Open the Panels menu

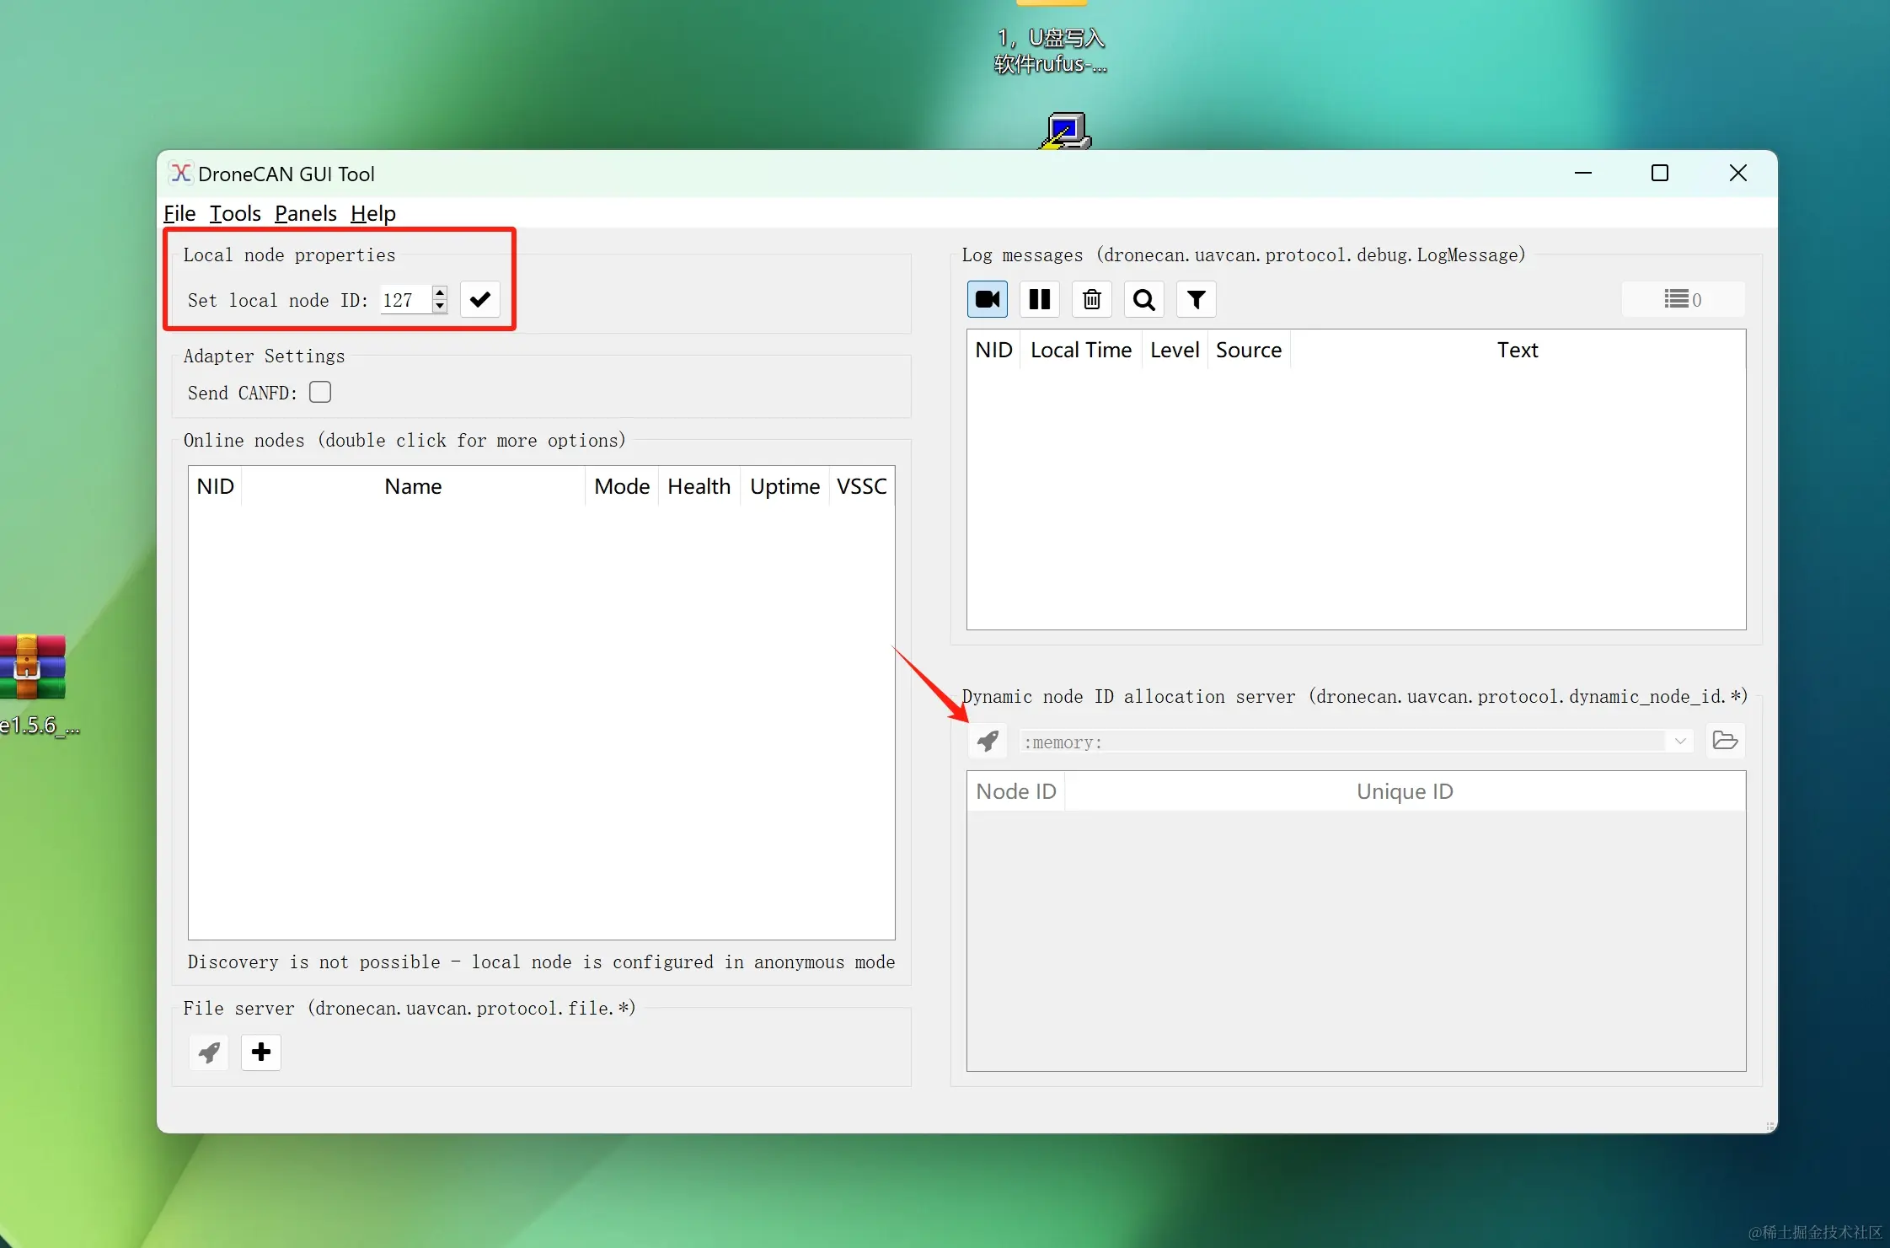[305, 213]
